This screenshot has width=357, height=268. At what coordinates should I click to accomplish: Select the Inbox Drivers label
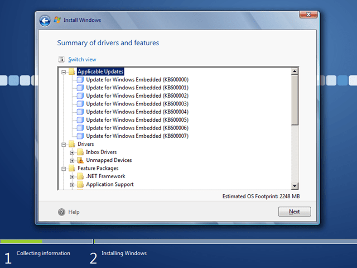102,152
